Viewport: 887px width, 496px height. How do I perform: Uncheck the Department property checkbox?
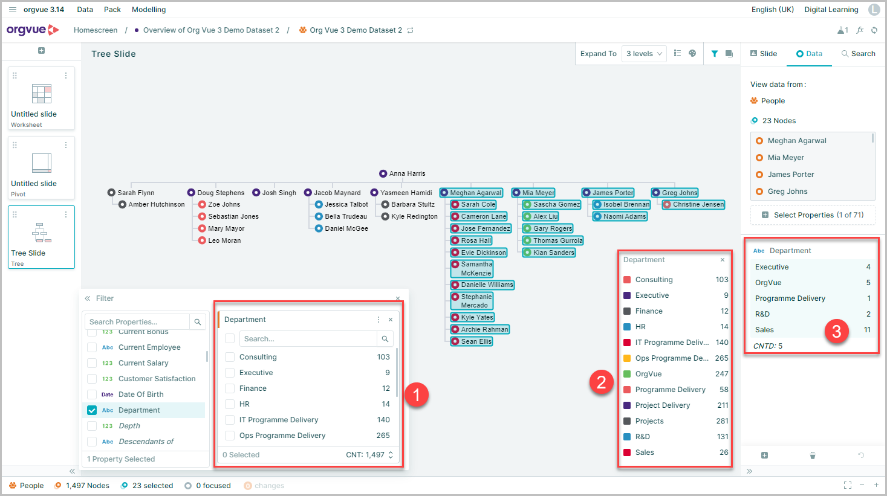(92, 410)
